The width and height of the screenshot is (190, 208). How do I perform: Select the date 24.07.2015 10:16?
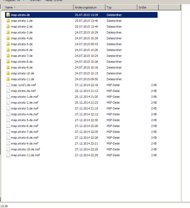pyautogui.click(x=86, y=67)
